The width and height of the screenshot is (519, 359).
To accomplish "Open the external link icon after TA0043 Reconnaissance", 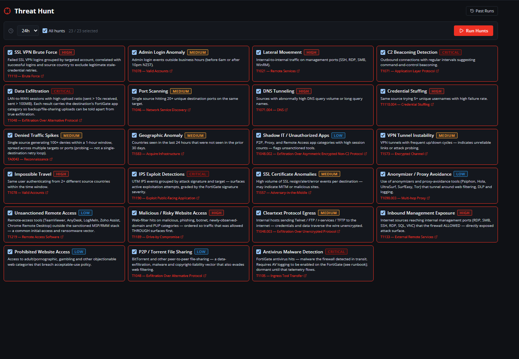I will click(51, 159).
